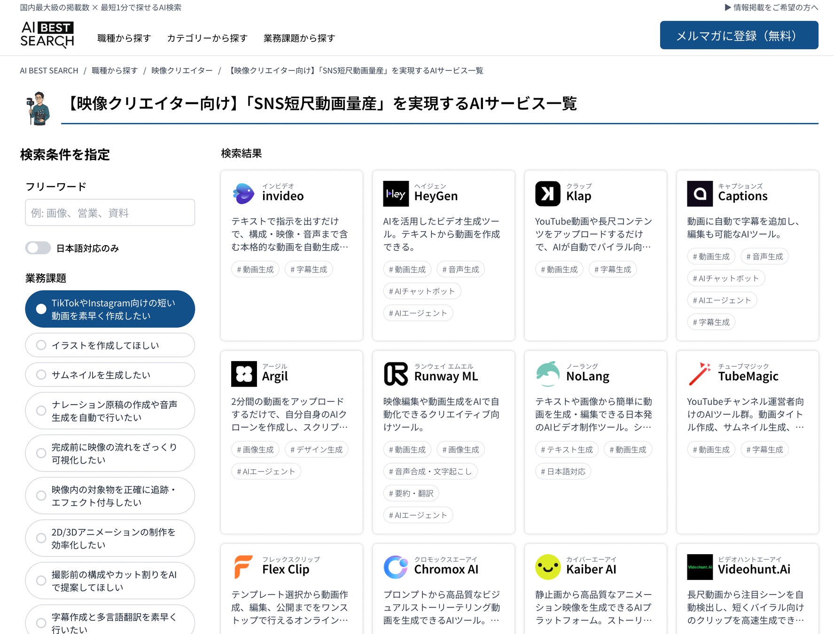Click the フリーワード search input field

tap(110, 213)
